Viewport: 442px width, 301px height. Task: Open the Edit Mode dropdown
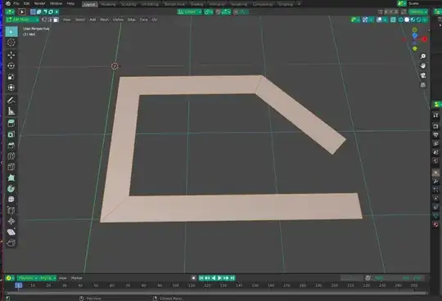click(x=23, y=20)
